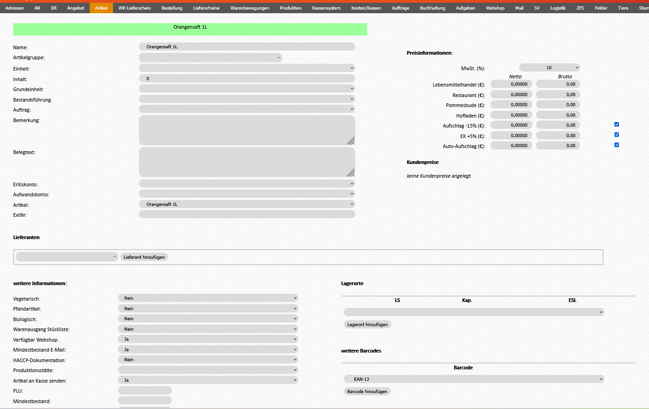649x409 pixels.
Task: Open the Vegetarisch dropdown
Action: (208, 298)
